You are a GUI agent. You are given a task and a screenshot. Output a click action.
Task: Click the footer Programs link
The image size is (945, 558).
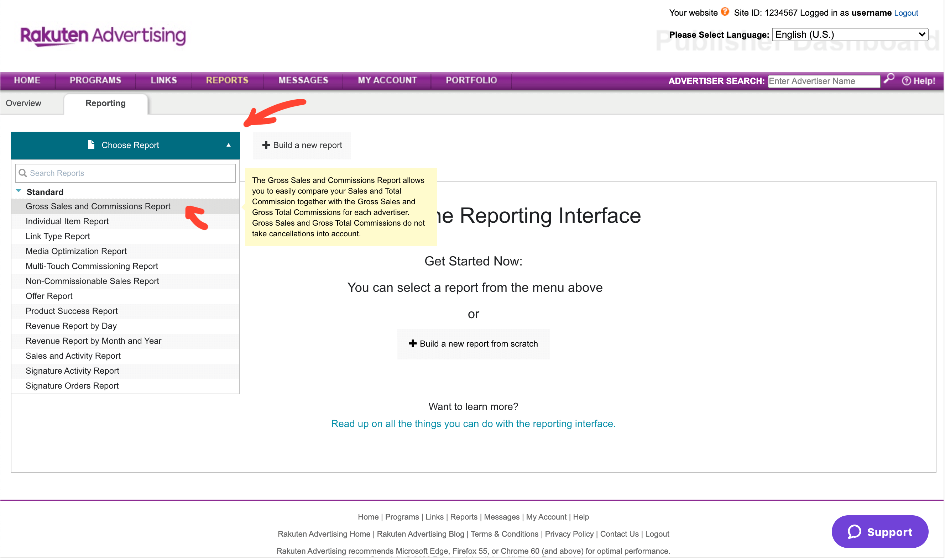[x=402, y=517]
